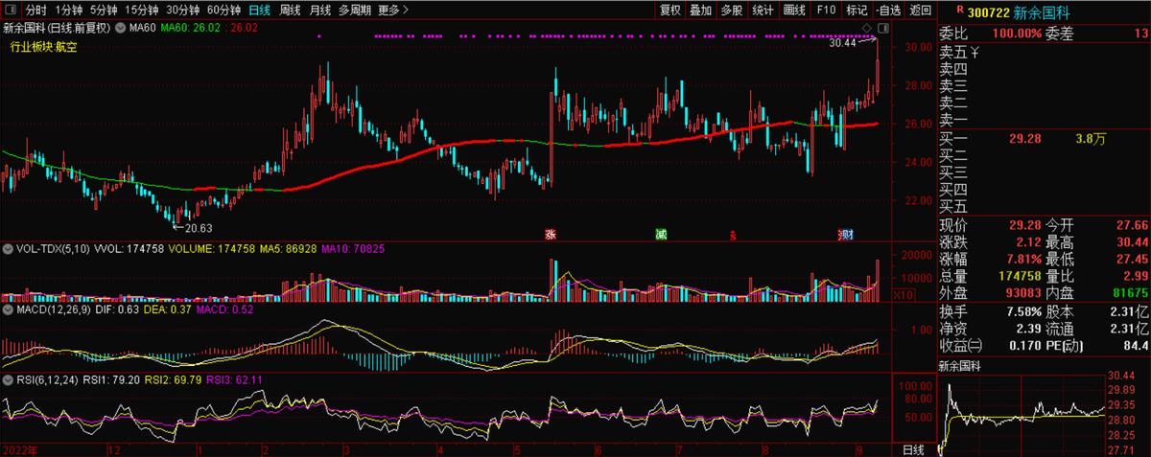
Task: Toggle the left sidebar panel icon
Action: 12,11
